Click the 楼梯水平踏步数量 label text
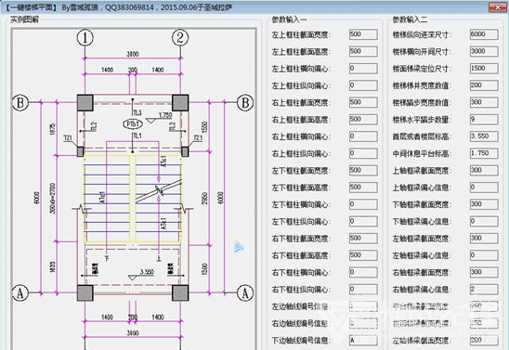Viewport: 509px width, 350px height. pyautogui.click(x=421, y=120)
